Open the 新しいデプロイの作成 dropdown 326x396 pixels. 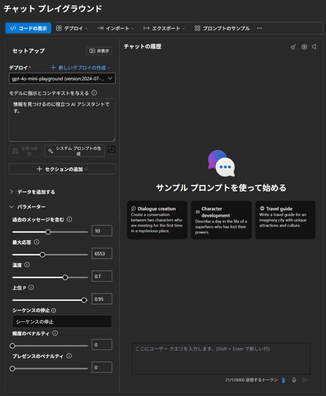click(x=81, y=68)
